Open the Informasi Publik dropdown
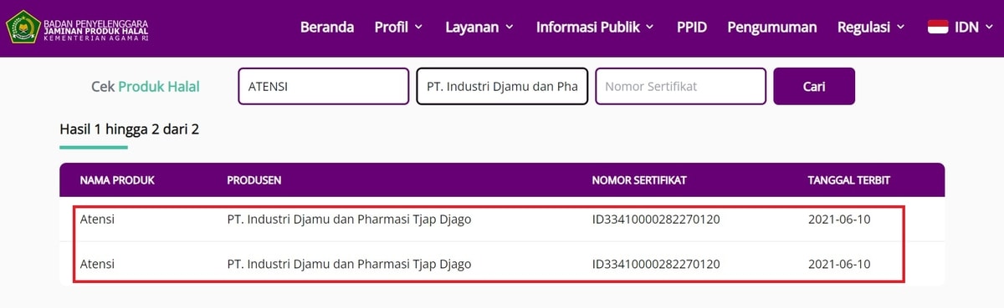The width and height of the screenshot is (1004, 308). [596, 27]
